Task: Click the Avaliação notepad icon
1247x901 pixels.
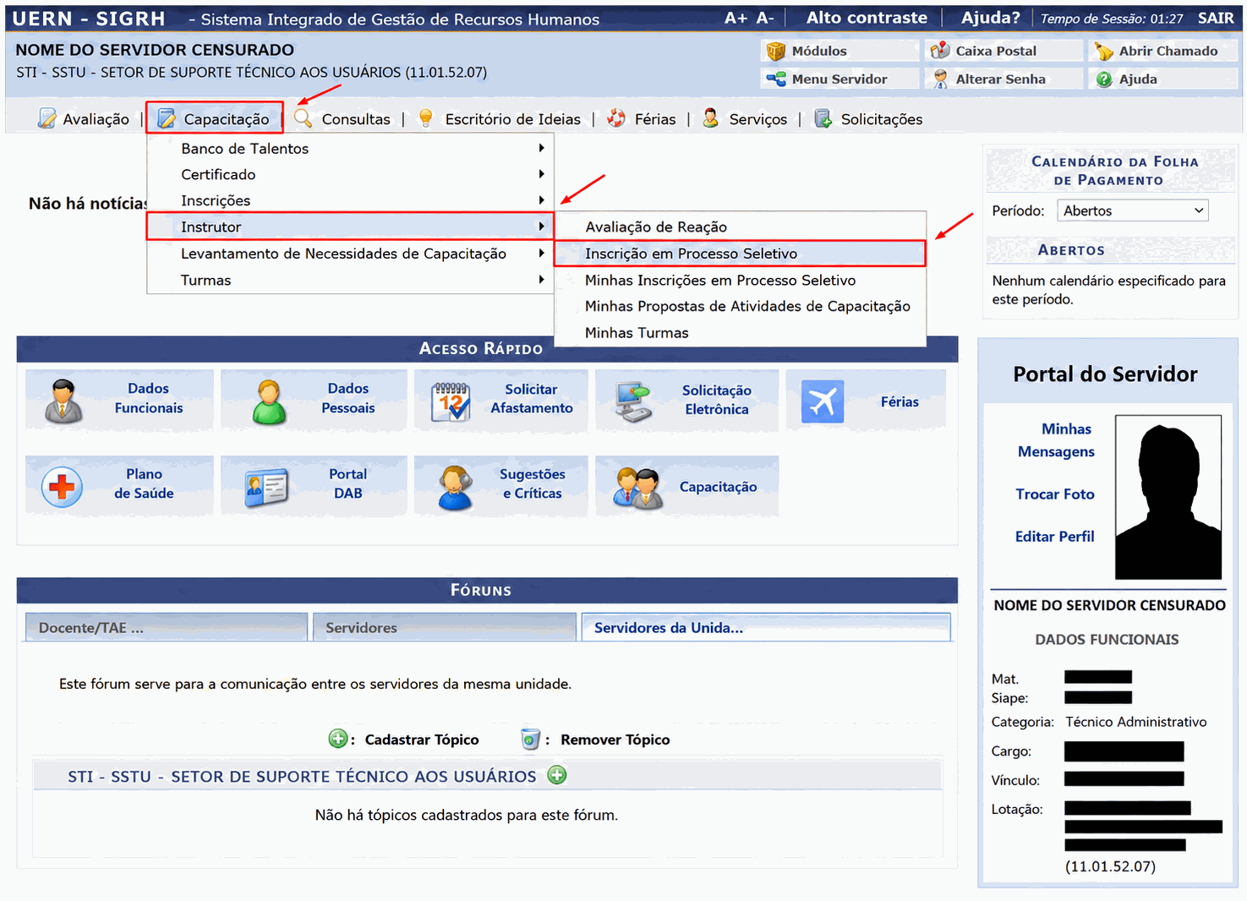Action: coord(47,119)
